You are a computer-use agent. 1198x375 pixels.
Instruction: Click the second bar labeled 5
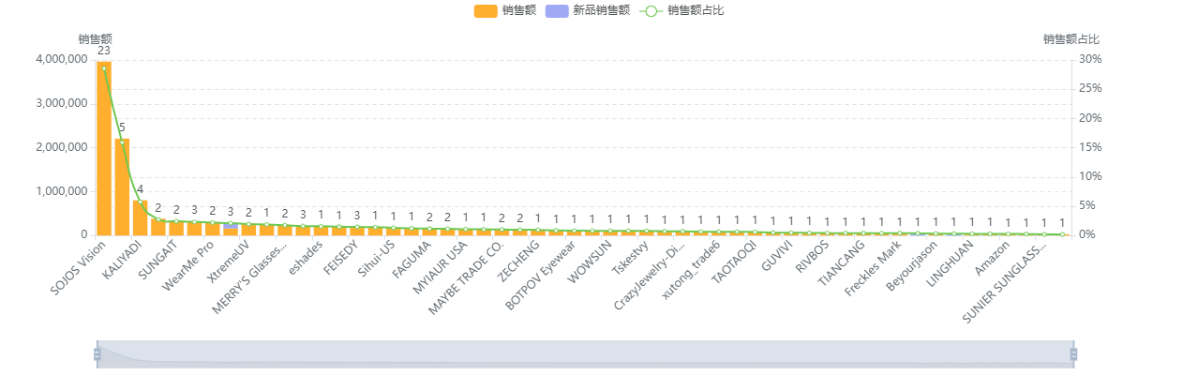click(x=122, y=187)
